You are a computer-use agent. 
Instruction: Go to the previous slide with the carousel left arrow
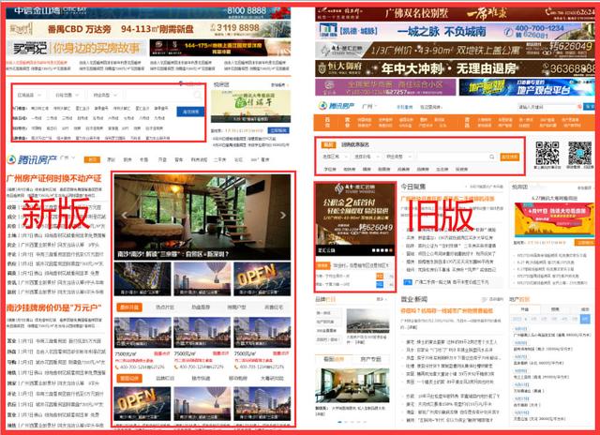(x=124, y=215)
